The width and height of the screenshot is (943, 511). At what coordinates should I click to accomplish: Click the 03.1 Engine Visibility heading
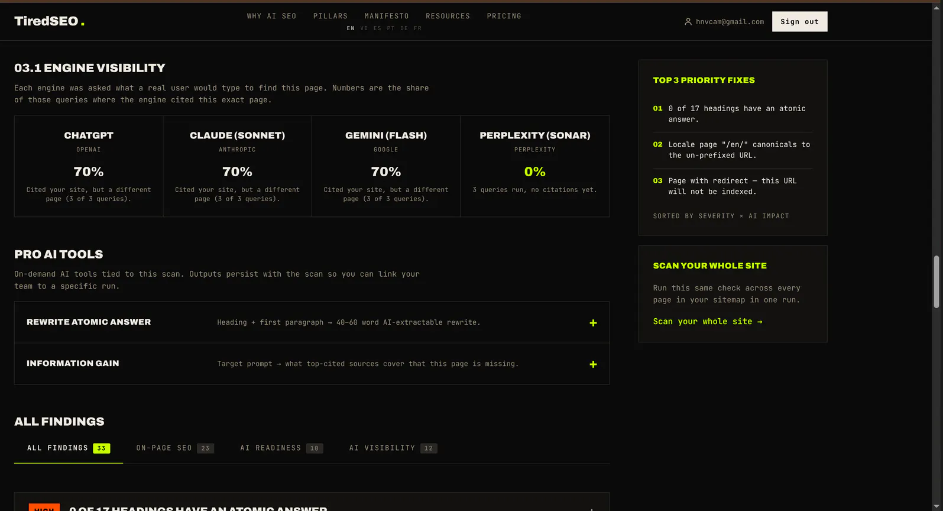[x=90, y=68]
